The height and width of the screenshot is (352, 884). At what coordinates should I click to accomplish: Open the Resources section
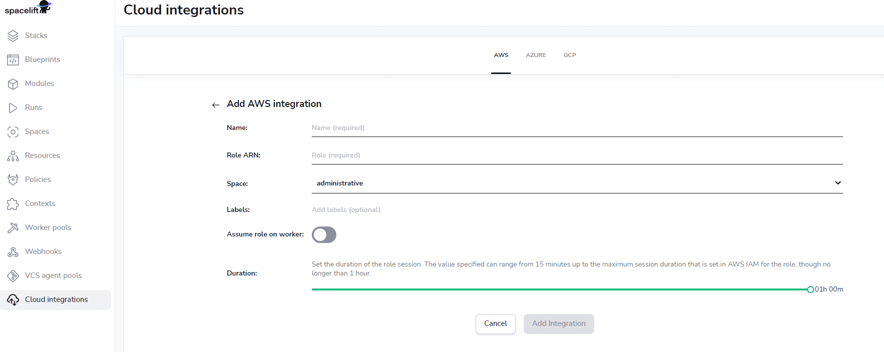(x=42, y=155)
